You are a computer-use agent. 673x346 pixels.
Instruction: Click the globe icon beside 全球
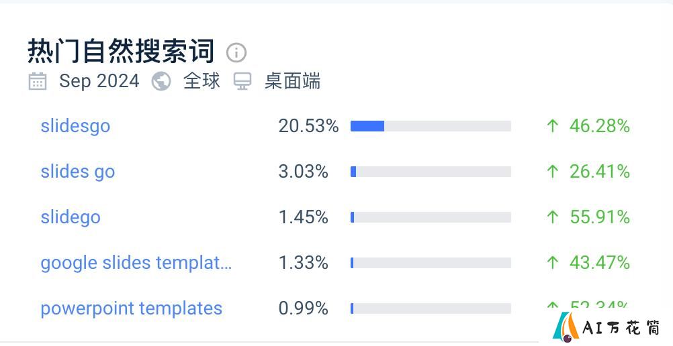[x=161, y=81]
